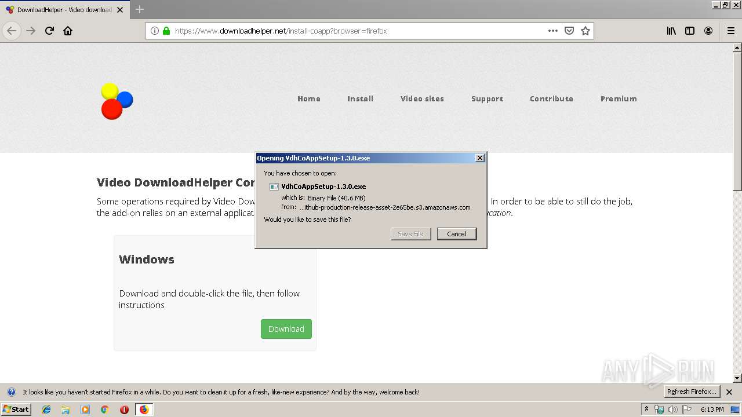The width and height of the screenshot is (742, 417).
Task: Open network tray icon
Action: [659, 409]
